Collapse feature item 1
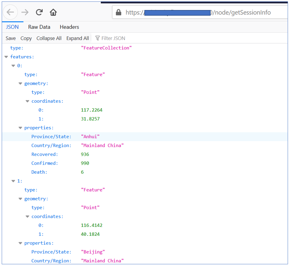The height and width of the screenshot is (266, 290). click(x=13, y=181)
